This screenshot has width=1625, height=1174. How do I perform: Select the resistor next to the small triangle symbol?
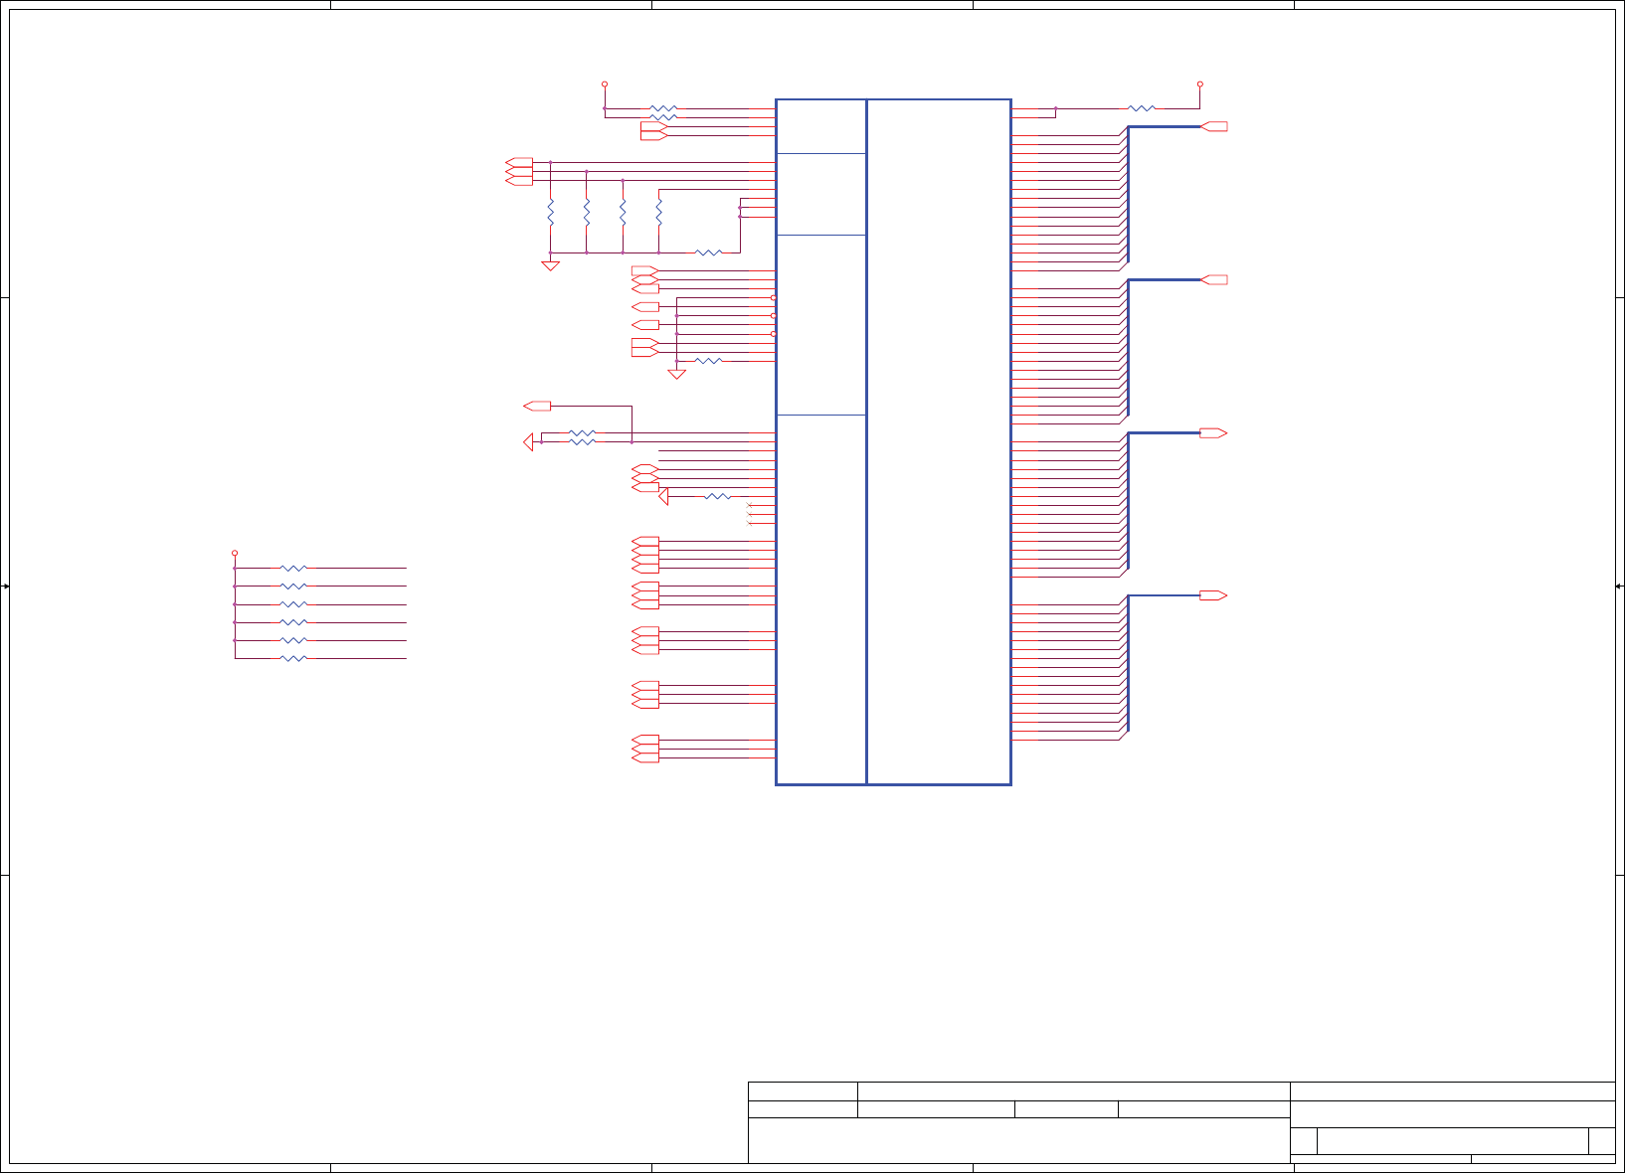[x=717, y=496]
